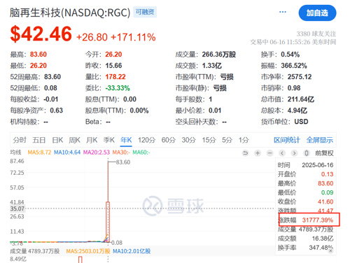Click the 总市值 value 211.64亿

click(x=301, y=99)
